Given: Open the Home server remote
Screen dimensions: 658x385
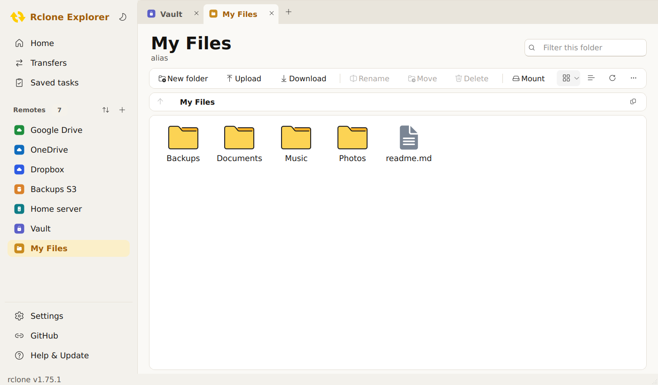Looking at the screenshot, I should (69, 209).
